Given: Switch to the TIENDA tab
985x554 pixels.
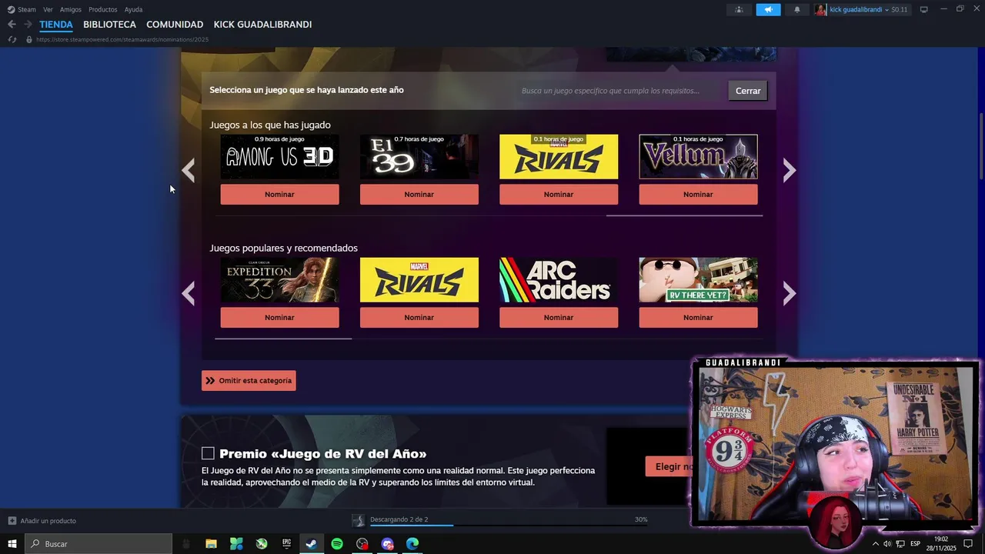Looking at the screenshot, I should 56,25.
